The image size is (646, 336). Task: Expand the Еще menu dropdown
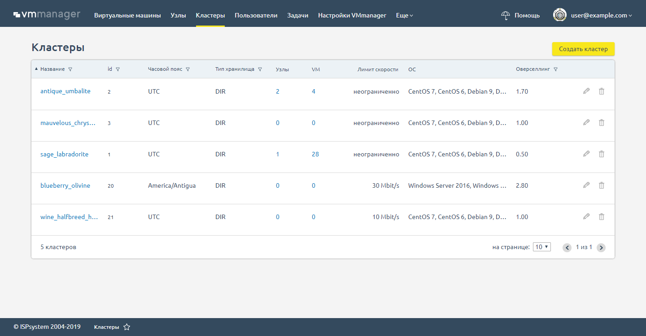coord(404,15)
